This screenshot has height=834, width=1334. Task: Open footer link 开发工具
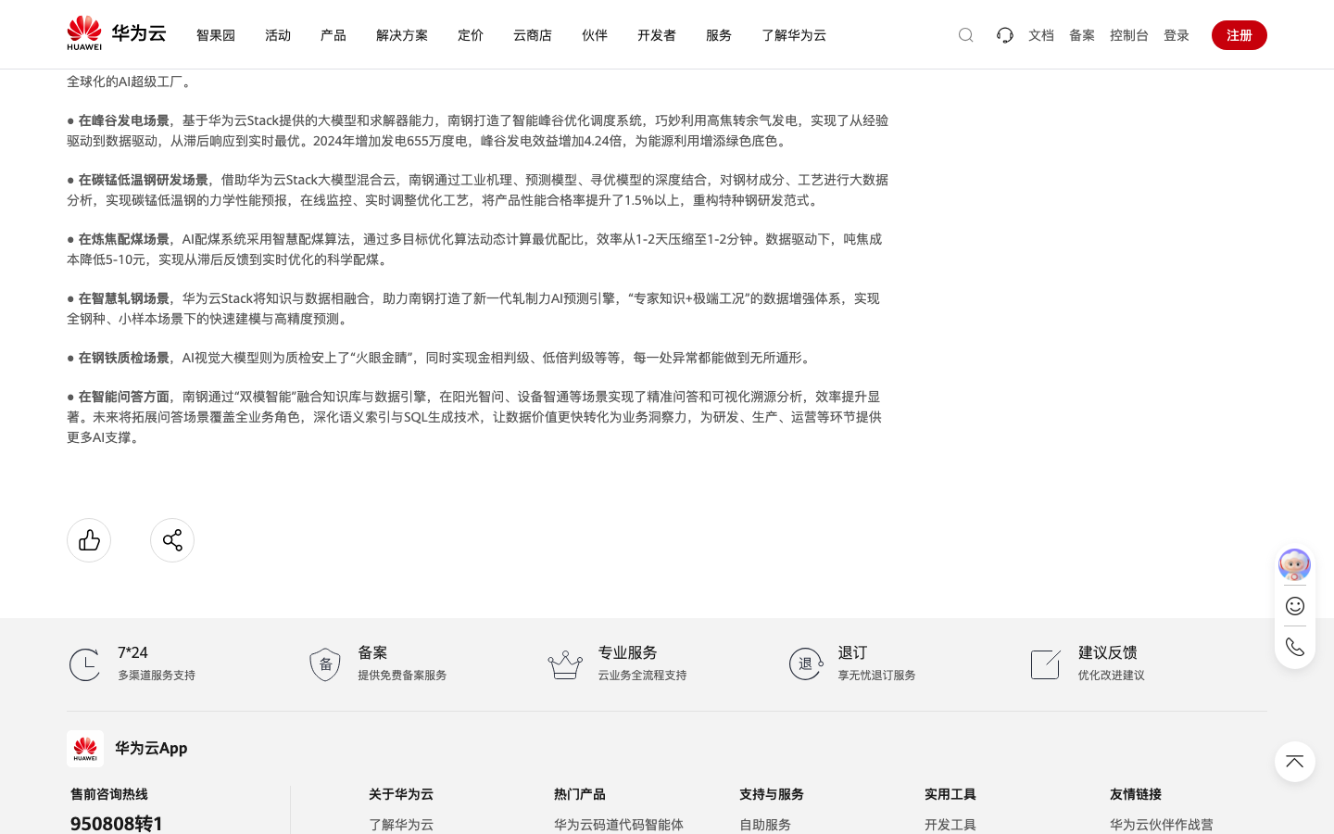[950, 825]
